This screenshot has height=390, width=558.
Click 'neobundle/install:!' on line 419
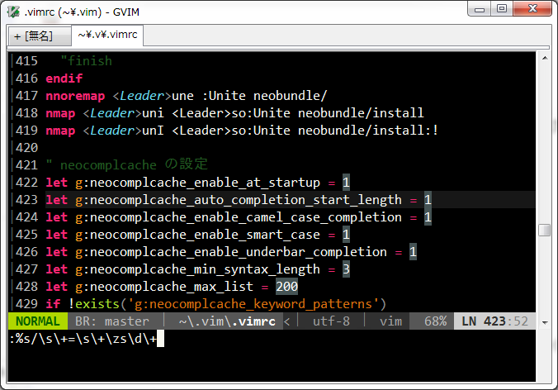(368, 131)
